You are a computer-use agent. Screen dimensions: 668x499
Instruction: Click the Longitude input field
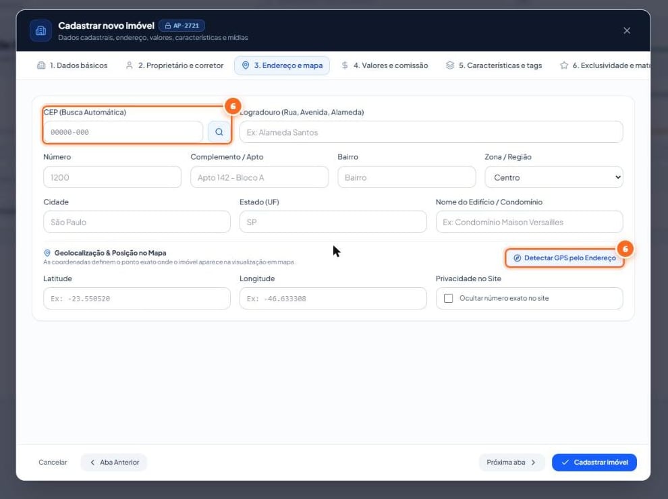pyautogui.click(x=333, y=299)
